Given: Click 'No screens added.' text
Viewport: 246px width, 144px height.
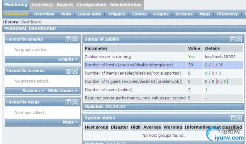Looking at the screenshot, I should point(32,81).
